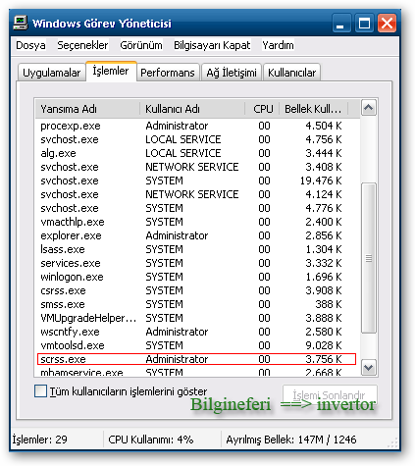Image resolution: width=415 pixels, height=466 pixels.
Task: Select the winlogon.exe process
Action: (x=196, y=277)
